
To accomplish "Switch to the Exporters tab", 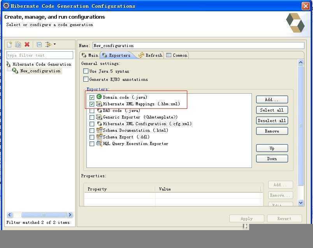I will point(116,55).
